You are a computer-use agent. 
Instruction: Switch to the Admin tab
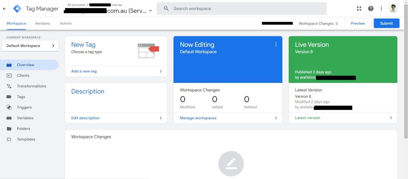pyautogui.click(x=66, y=24)
